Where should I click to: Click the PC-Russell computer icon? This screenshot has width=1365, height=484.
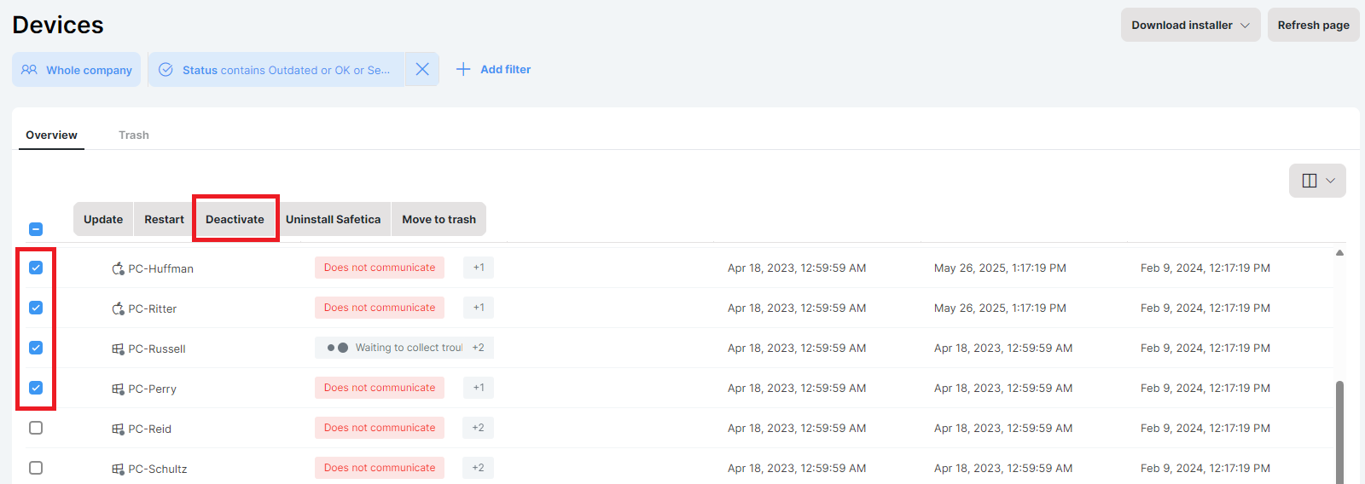point(118,349)
